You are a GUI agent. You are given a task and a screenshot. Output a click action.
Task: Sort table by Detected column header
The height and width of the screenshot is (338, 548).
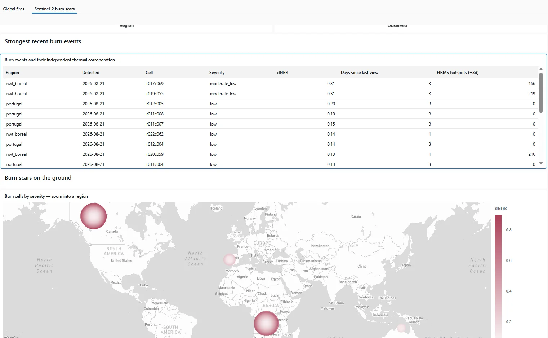[x=91, y=73]
